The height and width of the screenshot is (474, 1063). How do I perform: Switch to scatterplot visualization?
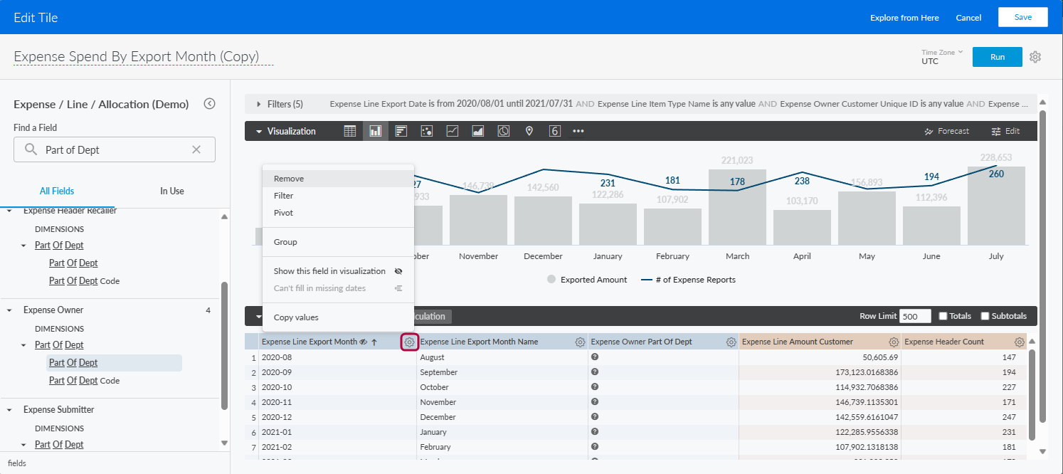pyautogui.click(x=427, y=131)
